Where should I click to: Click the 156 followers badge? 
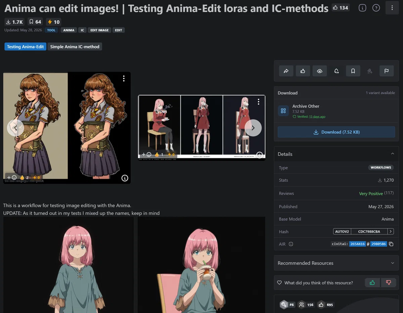click(x=306, y=305)
